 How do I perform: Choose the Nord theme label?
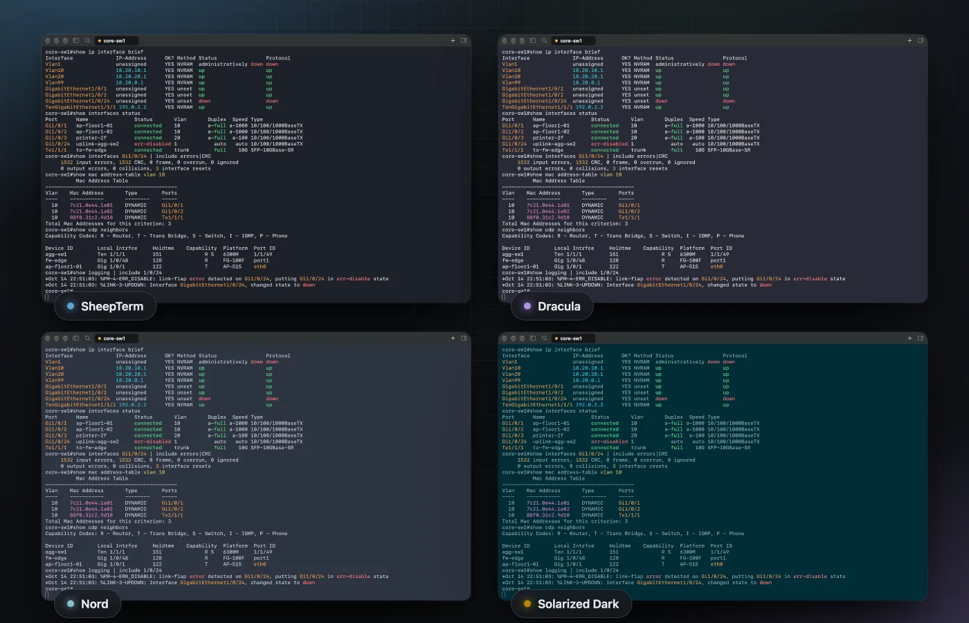click(88, 604)
